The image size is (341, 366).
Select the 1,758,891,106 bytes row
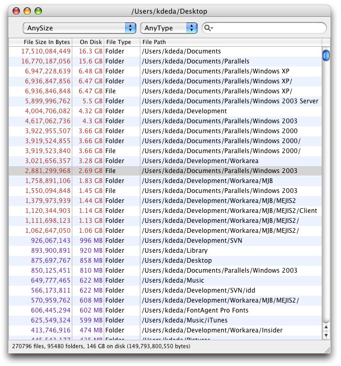(165, 181)
